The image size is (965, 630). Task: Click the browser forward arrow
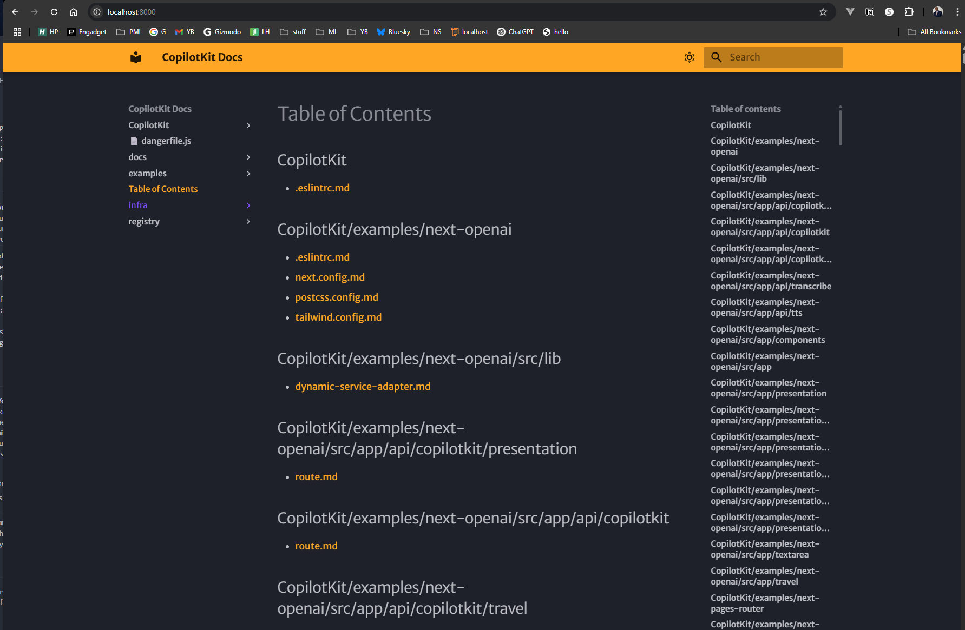coord(35,12)
